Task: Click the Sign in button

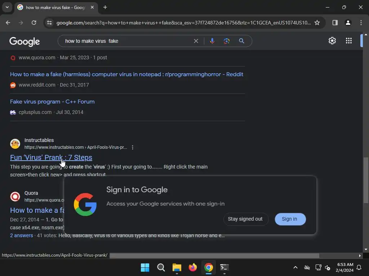Action: click(290, 219)
